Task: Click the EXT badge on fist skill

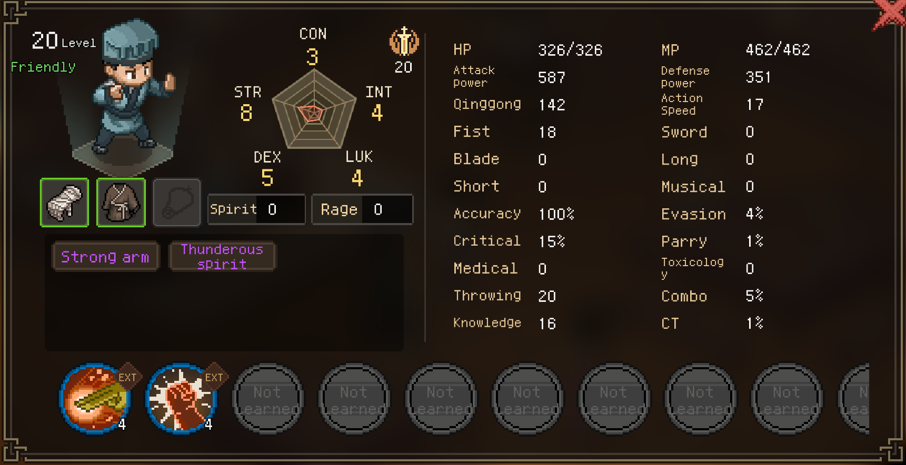Action: point(214,377)
